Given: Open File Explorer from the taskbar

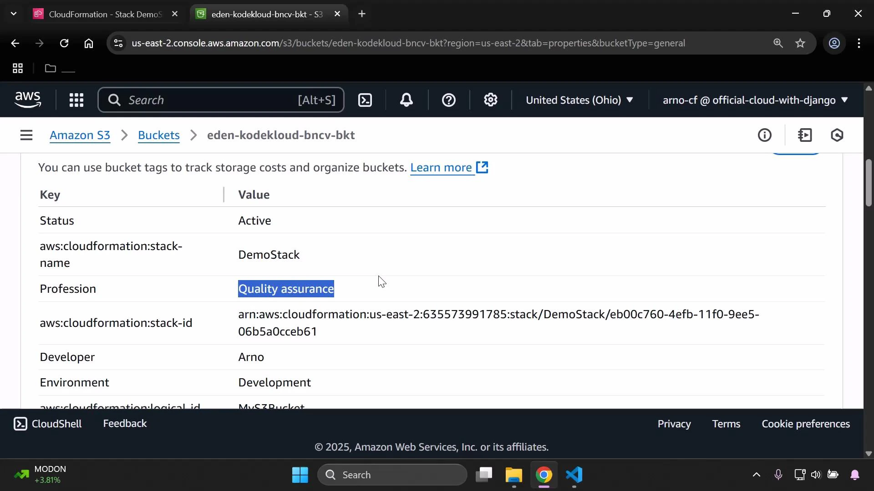Looking at the screenshot, I should coord(514,475).
